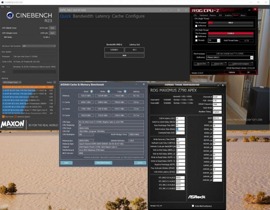Open AIDA64 Write column info icon
Screen dimensions: 270x210
coord(108,91)
